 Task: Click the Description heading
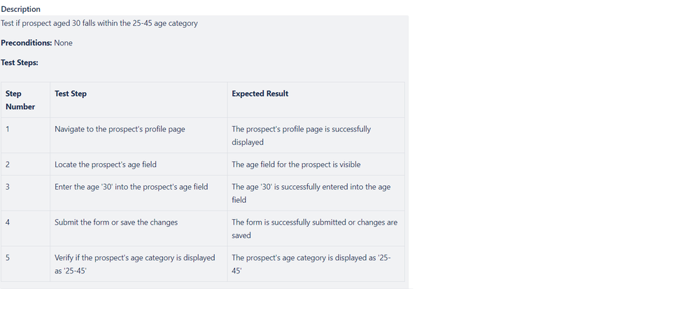tap(20, 9)
